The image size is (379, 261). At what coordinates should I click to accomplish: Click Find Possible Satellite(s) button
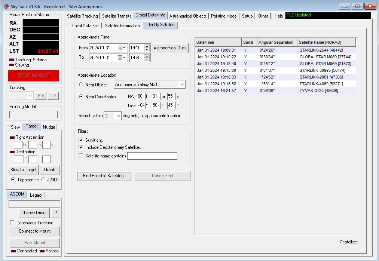point(104,176)
